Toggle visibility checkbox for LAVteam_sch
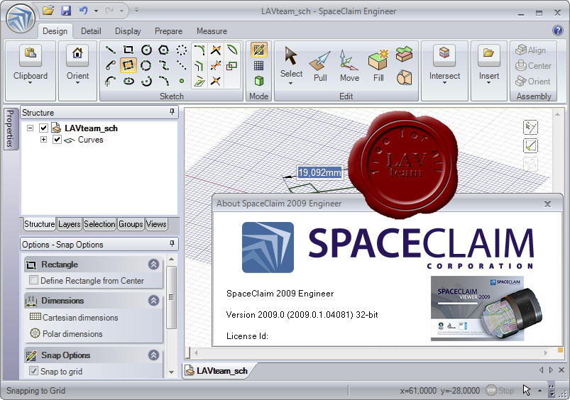 coord(43,128)
